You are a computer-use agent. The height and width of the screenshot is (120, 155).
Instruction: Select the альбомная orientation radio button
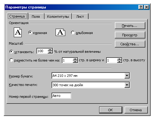pos(72,32)
